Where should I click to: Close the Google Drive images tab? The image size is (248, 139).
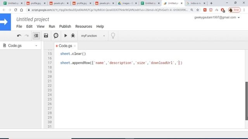[136, 3]
